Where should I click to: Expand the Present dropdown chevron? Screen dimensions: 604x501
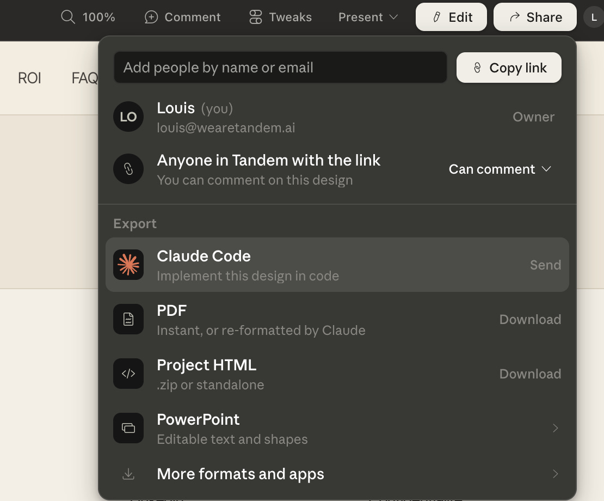393,17
